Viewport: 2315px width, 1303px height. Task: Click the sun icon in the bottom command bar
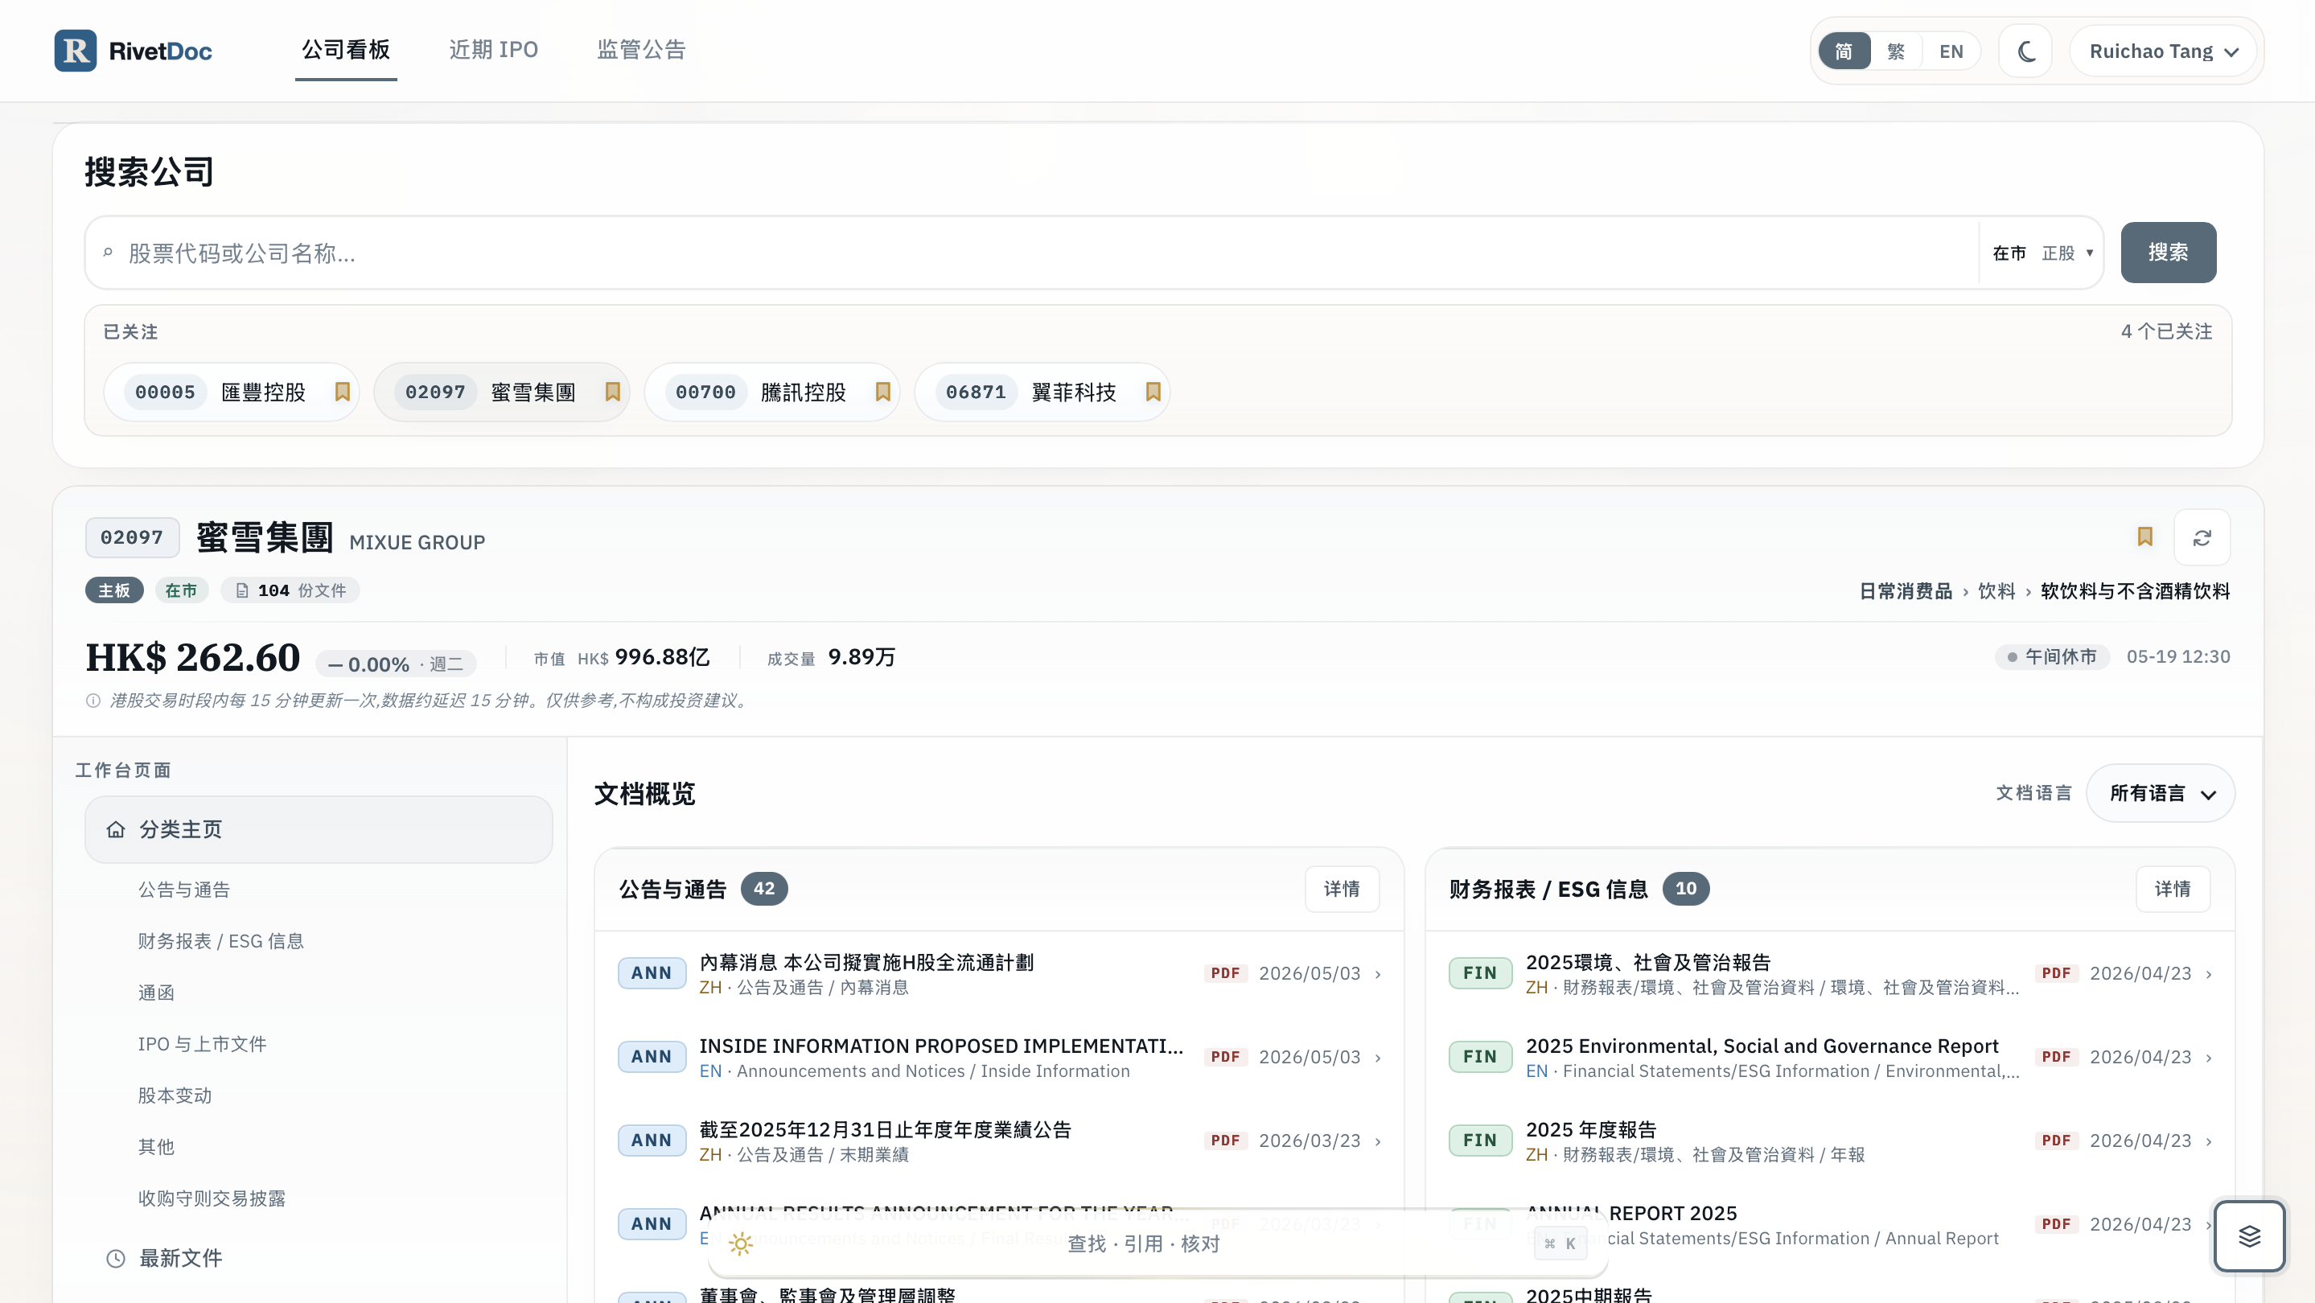[741, 1243]
